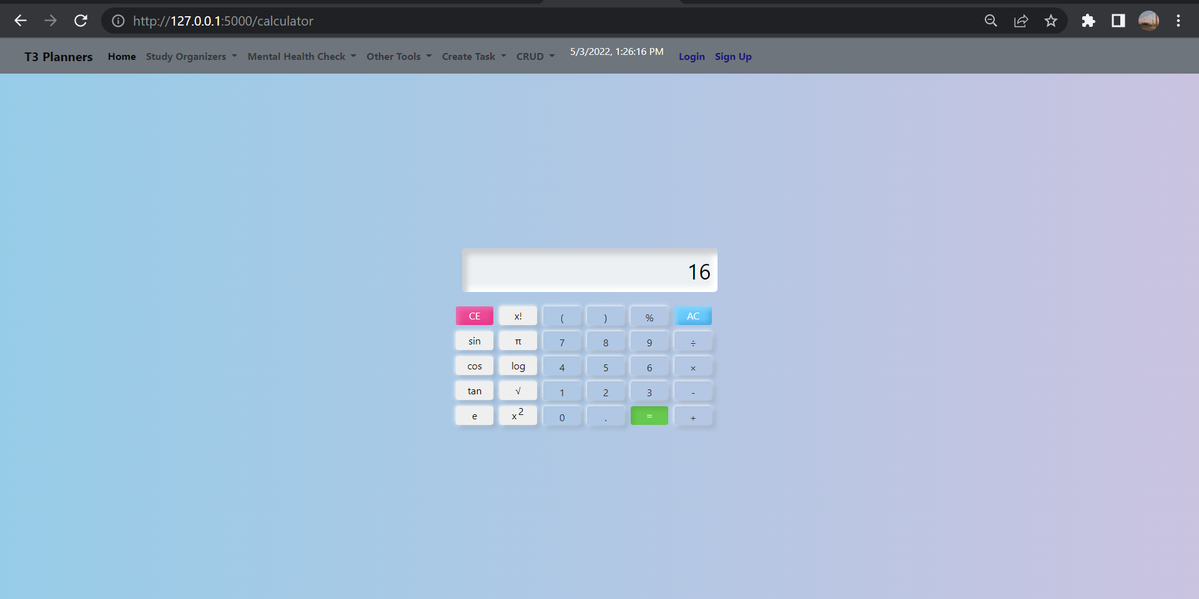Image resolution: width=1199 pixels, height=599 pixels.
Task: Open the browser extensions icon
Action: click(x=1088, y=21)
